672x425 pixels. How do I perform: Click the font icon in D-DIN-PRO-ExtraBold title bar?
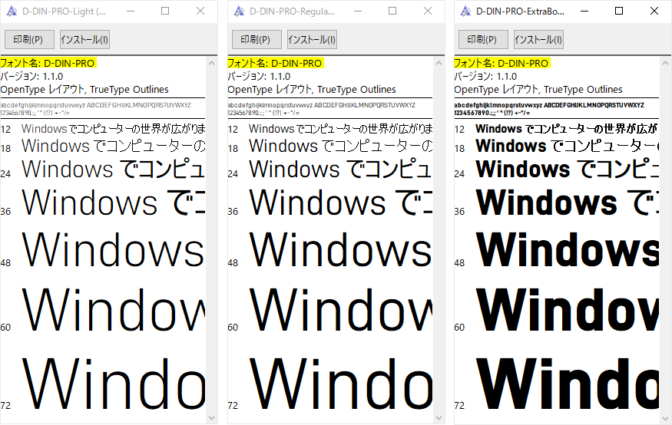coord(466,12)
